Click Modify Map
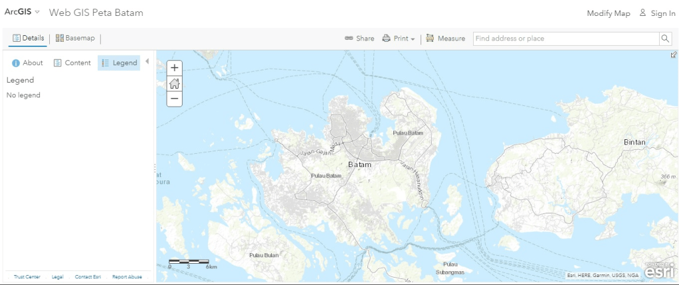This screenshot has height=285, width=679. [x=608, y=13]
